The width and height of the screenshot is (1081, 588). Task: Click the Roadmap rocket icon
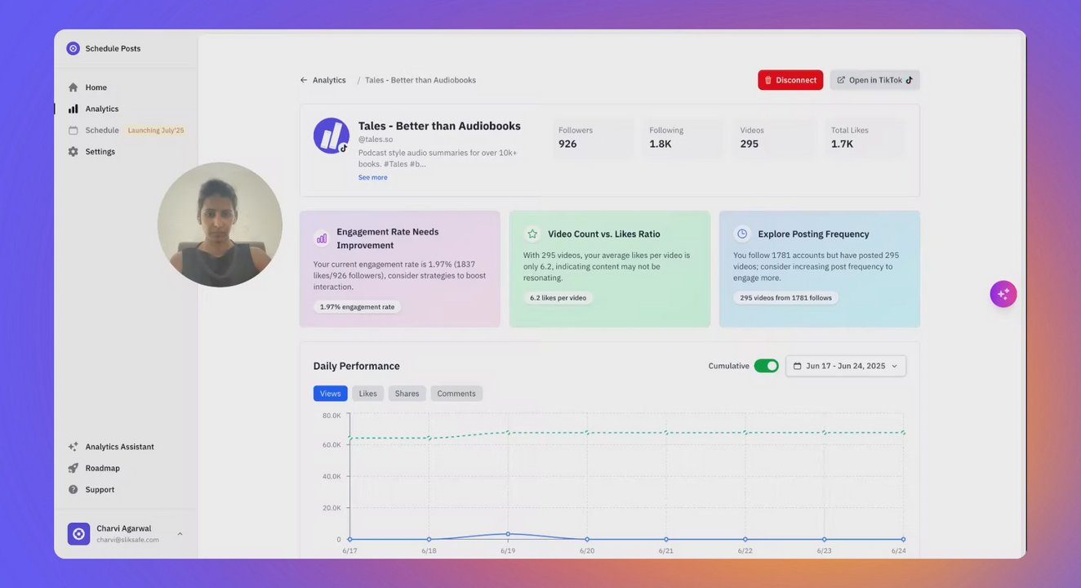tap(73, 468)
